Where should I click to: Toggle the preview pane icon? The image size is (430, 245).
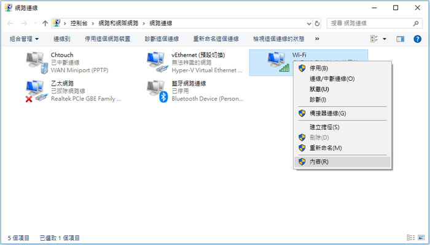tap(400, 39)
